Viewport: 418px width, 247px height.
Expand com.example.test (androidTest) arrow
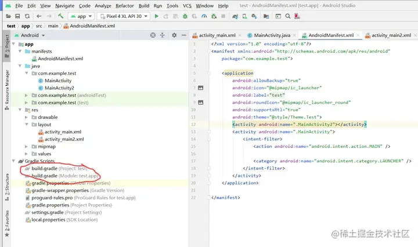[x=26, y=95]
